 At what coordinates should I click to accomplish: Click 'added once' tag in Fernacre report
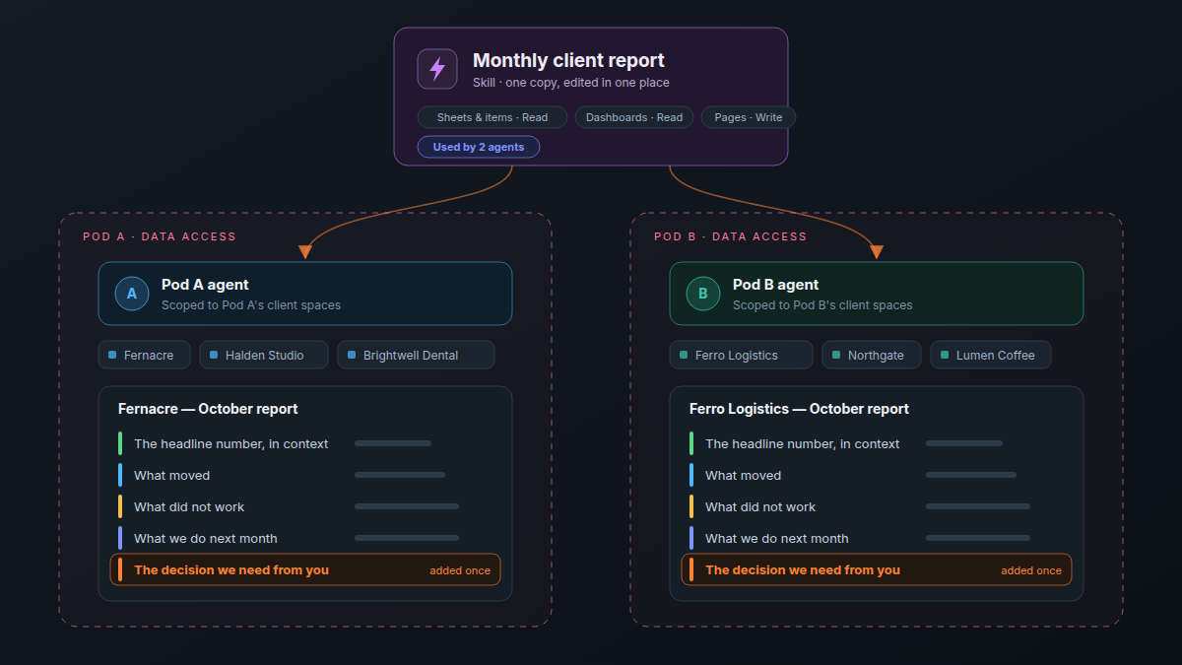(460, 570)
